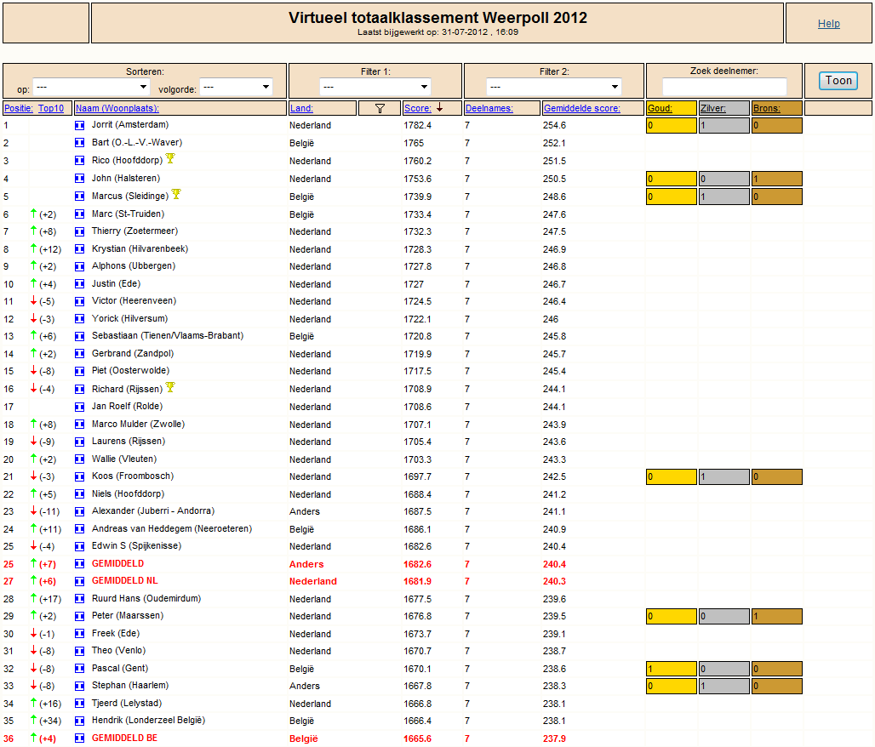The image size is (875, 747).
Task: Open the Sorteren 'op' dropdown
Action: tap(92, 87)
